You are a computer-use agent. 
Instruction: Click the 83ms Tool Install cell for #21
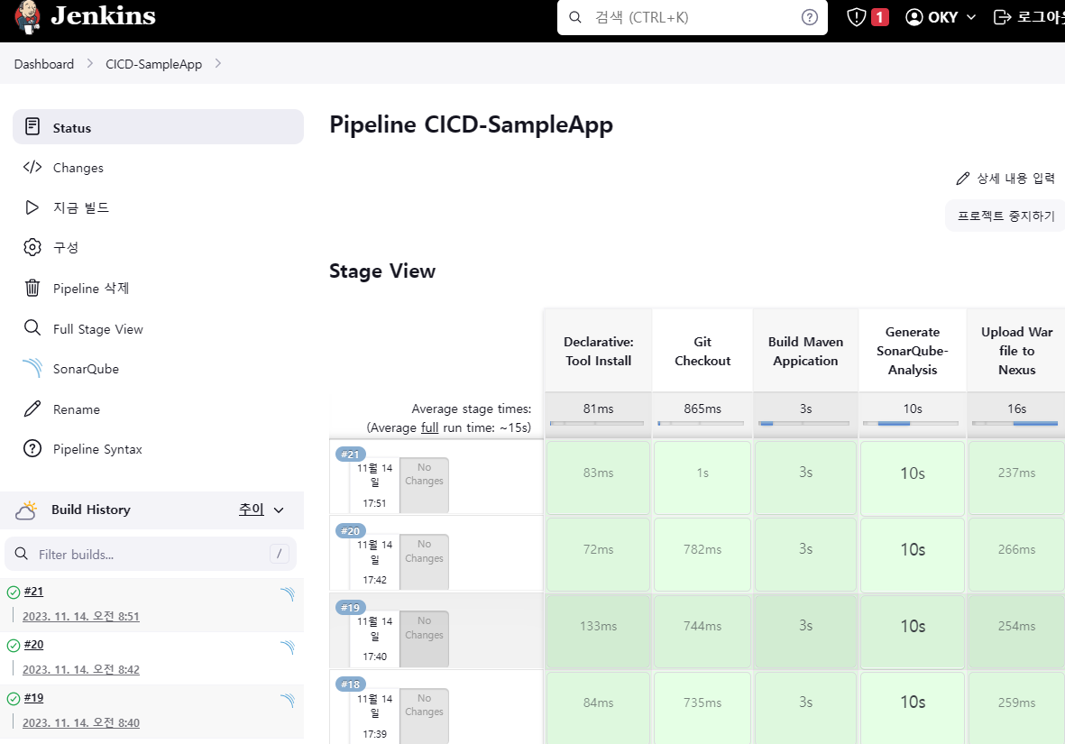(598, 478)
